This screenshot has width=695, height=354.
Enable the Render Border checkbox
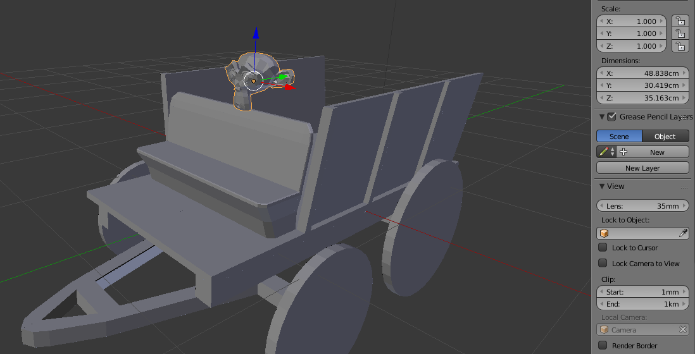[603, 345]
